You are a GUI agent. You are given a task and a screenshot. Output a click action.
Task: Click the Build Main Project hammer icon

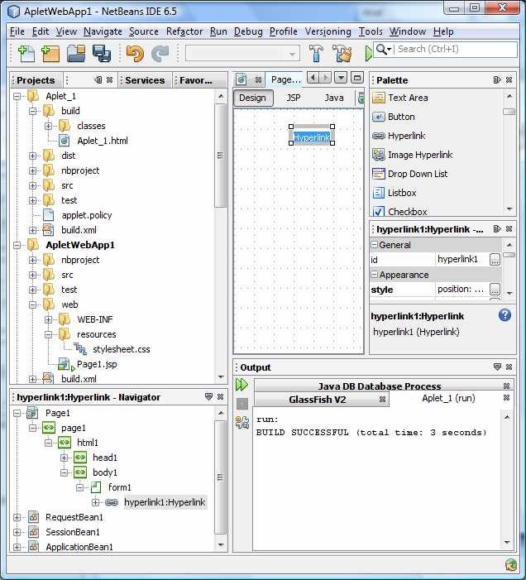click(x=316, y=54)
